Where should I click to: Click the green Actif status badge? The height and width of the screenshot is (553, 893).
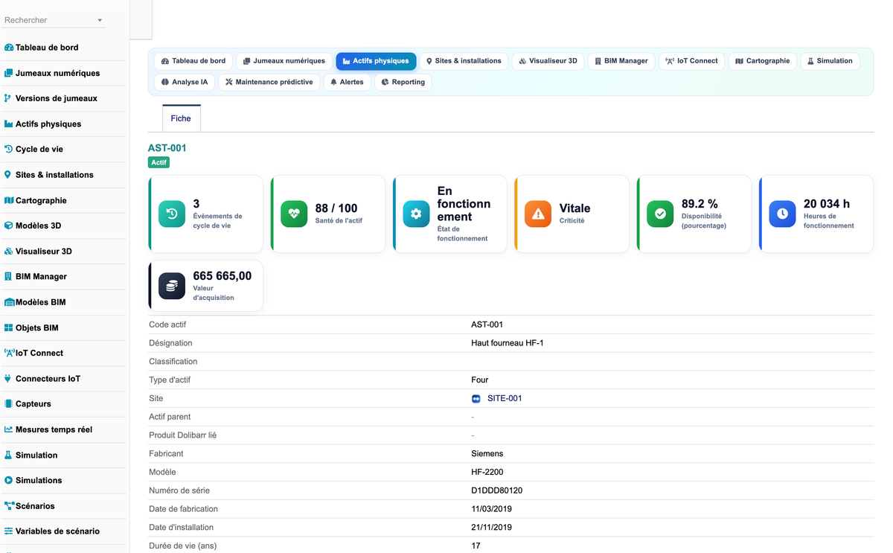[159, 162]
